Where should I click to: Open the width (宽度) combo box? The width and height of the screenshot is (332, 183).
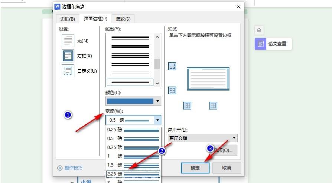[133, 120]
